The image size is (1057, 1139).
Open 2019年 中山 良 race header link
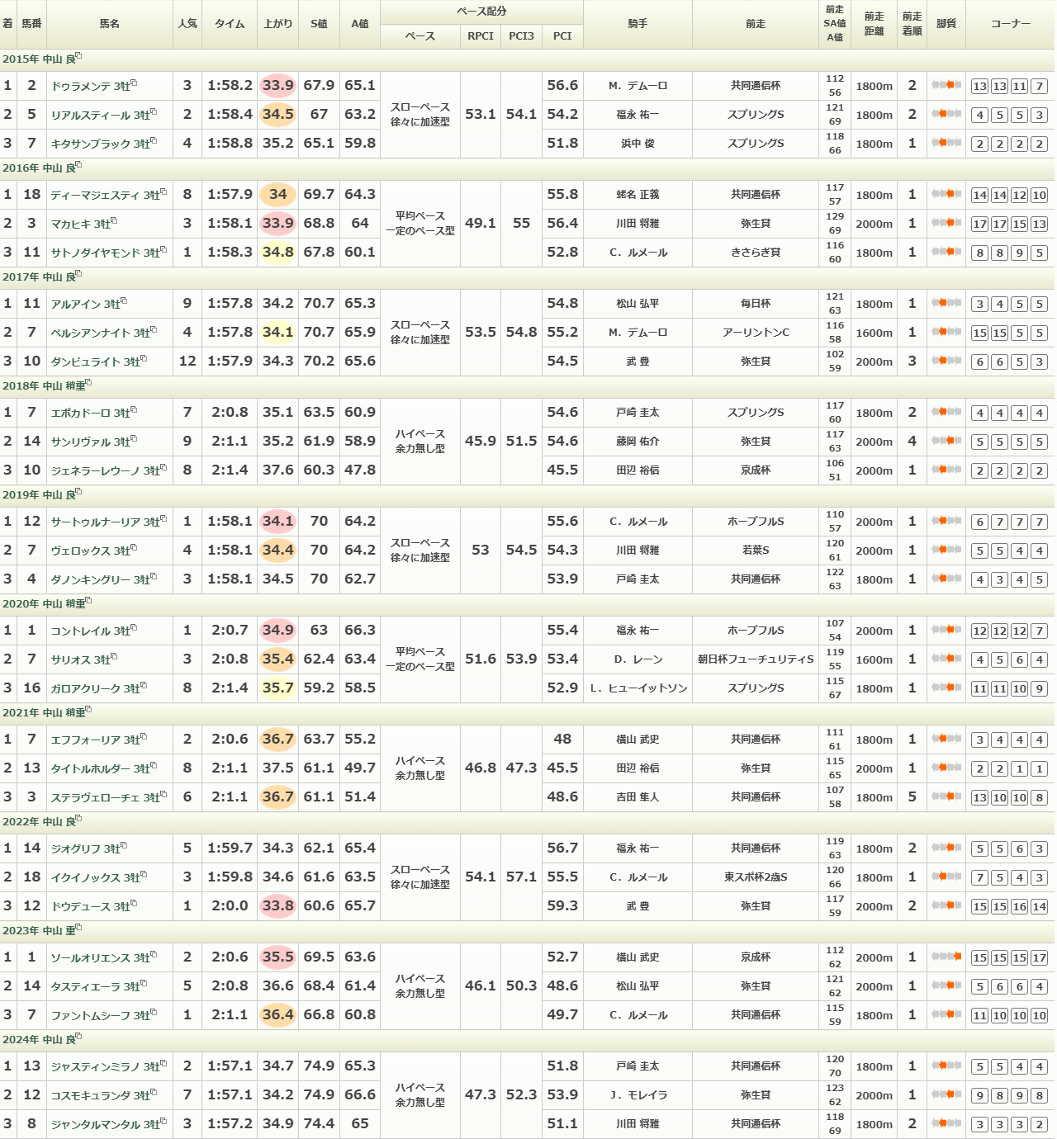point(38,495)
